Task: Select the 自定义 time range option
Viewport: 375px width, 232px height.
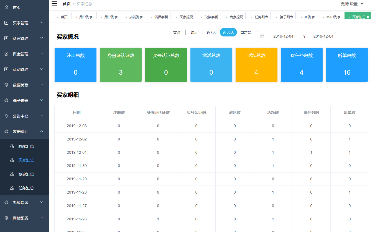Action: tap(246, 33)
